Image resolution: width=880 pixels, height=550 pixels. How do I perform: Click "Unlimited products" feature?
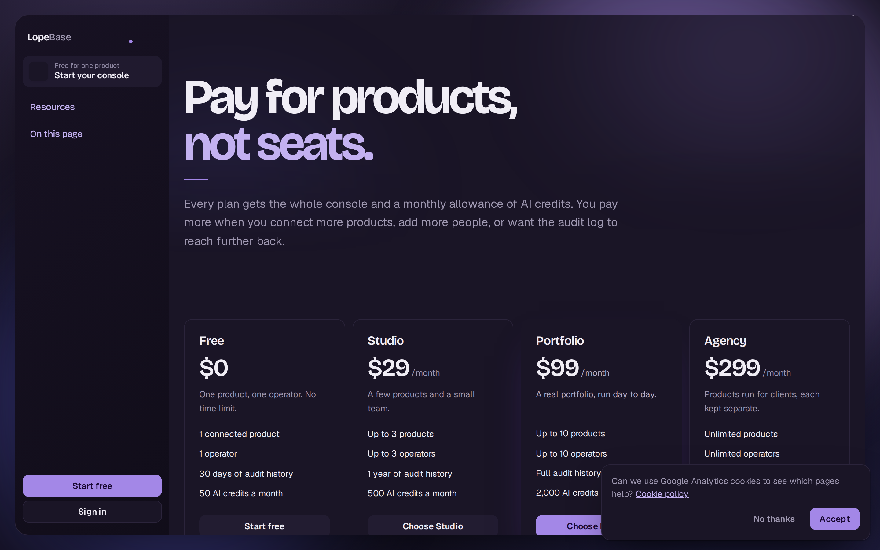pyautogui.click(x=741, y=434)
